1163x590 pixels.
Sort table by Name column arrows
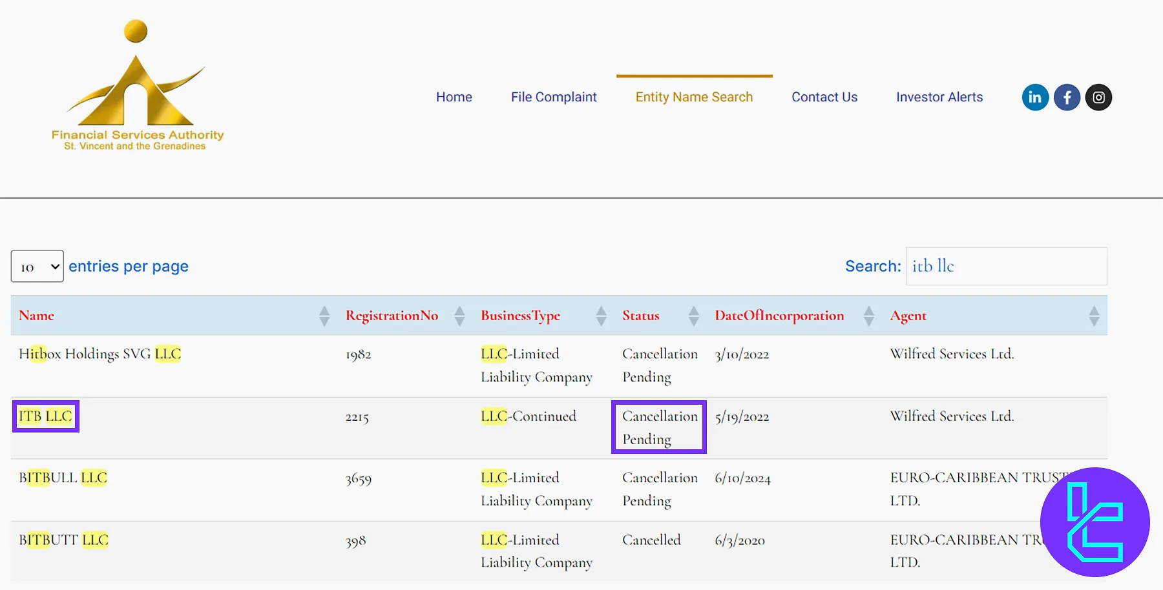click(x=324, y=316)
